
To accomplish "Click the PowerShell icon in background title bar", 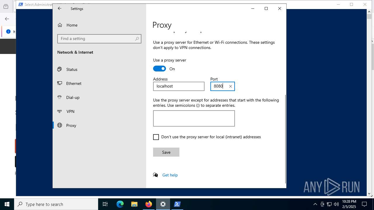I will 20,4.
